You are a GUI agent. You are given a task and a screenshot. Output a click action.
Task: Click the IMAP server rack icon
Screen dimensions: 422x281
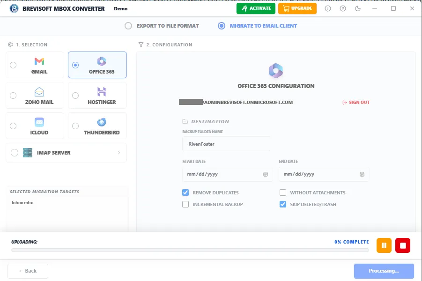(28, 153)
